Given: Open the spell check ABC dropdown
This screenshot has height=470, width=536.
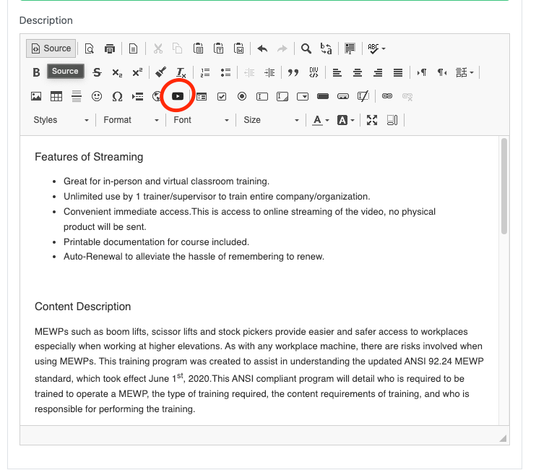Looking at the screenshot, I should pos(376,48).
